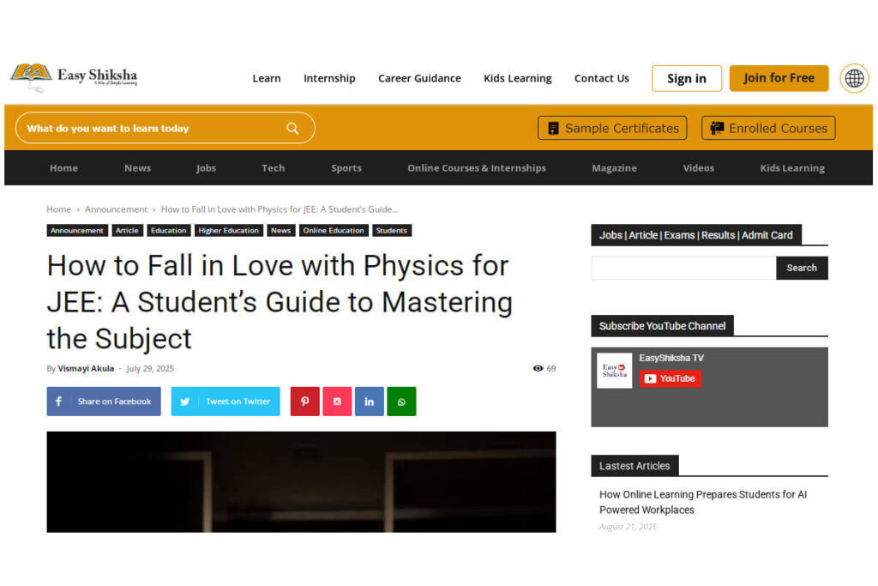This screenshot has width=878, height=586.
Task: Click author name Vismayi Akula
Action: click(x=86, y=368)
